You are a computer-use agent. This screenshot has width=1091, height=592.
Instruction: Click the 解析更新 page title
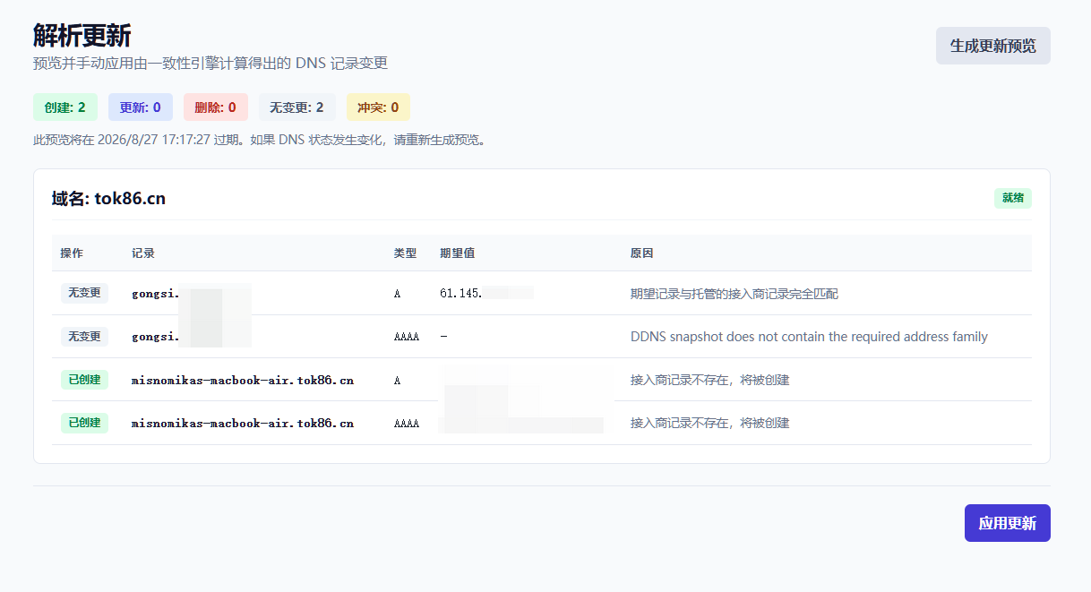[82, 36]
